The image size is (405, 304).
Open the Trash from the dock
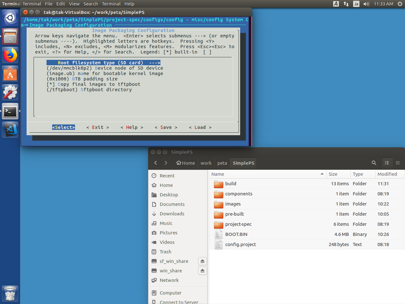coord(10,294)
